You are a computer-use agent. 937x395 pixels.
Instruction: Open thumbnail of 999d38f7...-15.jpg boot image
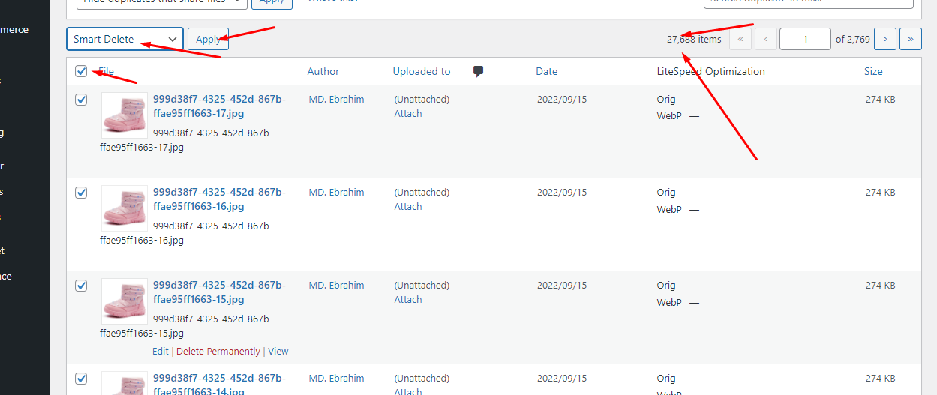[x=125, y=301]
